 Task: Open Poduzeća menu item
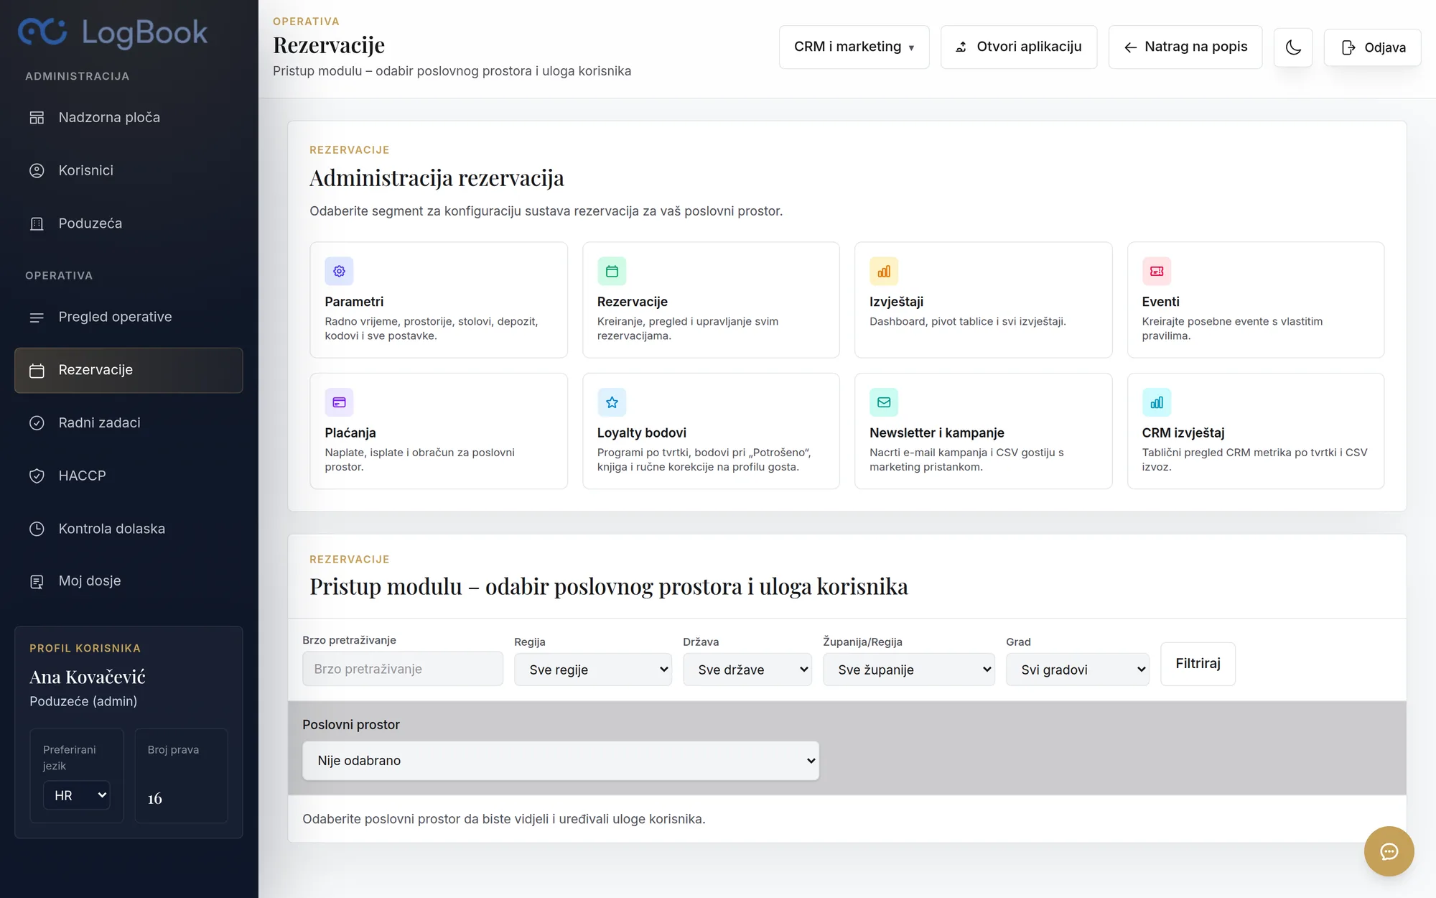[x=129, y=223]
